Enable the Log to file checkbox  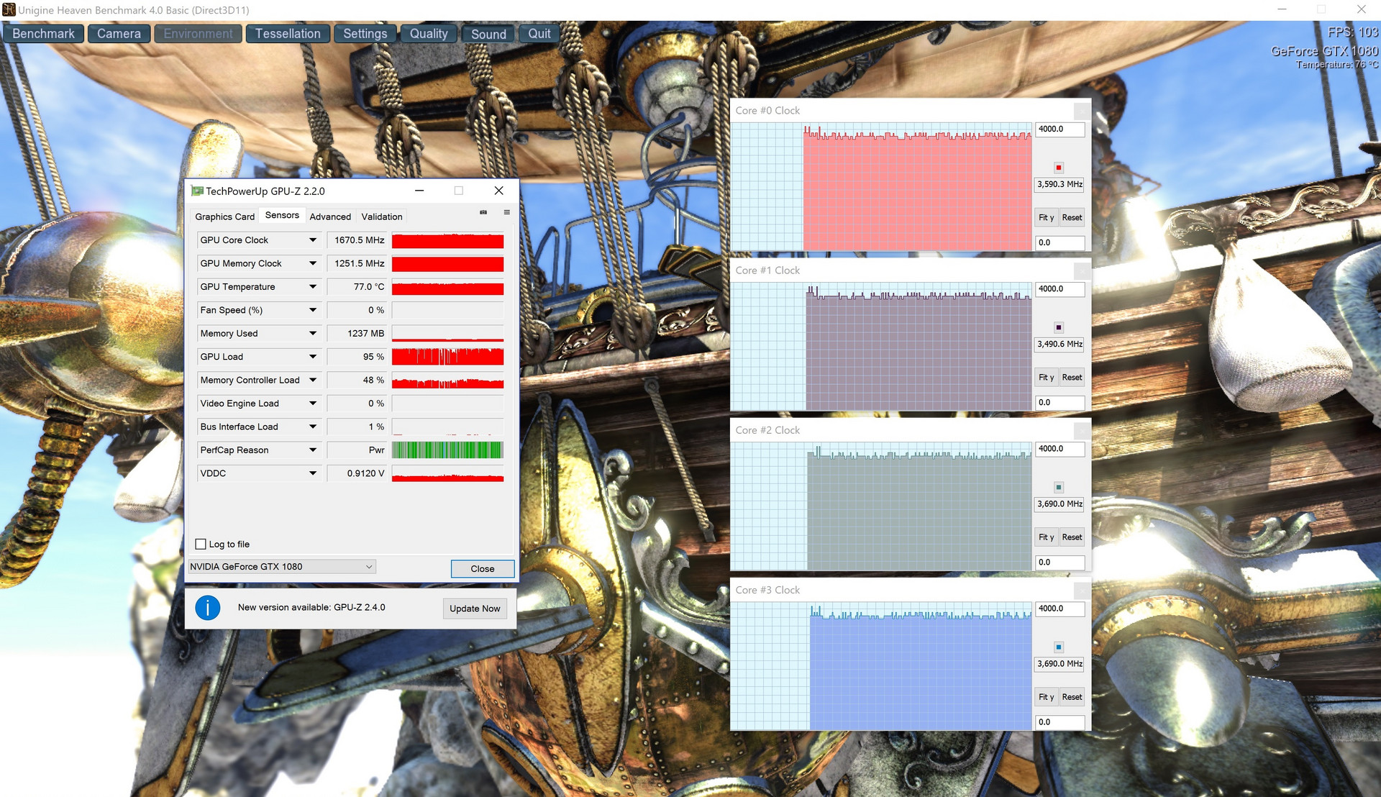tap(201, 545)
